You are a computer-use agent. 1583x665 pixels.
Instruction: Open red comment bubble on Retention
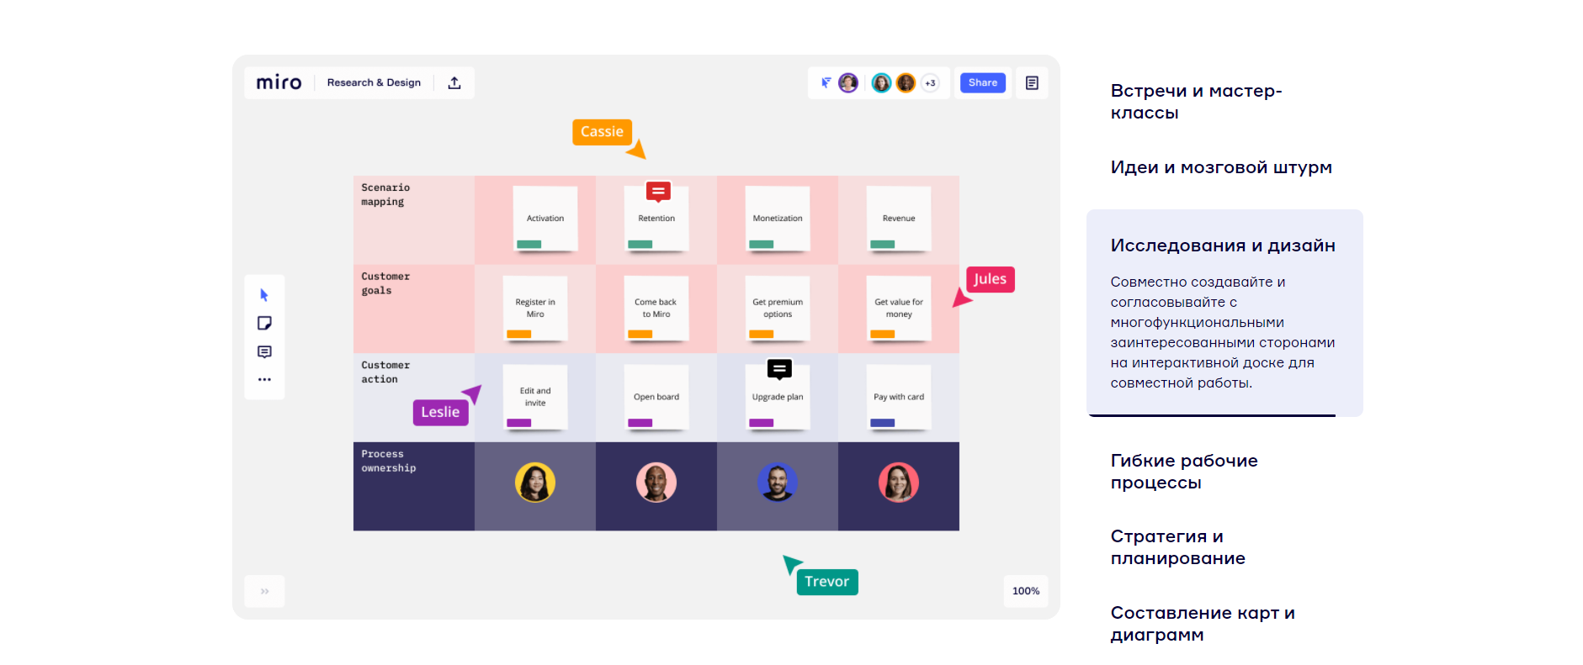point(658,192)
